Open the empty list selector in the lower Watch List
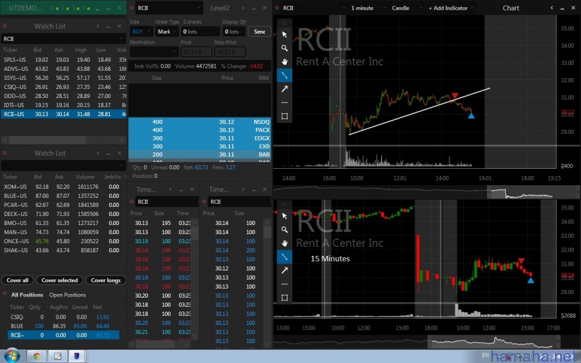Viewport: 581px width, 363px height. pyautogui.click(x=63, y=165)
